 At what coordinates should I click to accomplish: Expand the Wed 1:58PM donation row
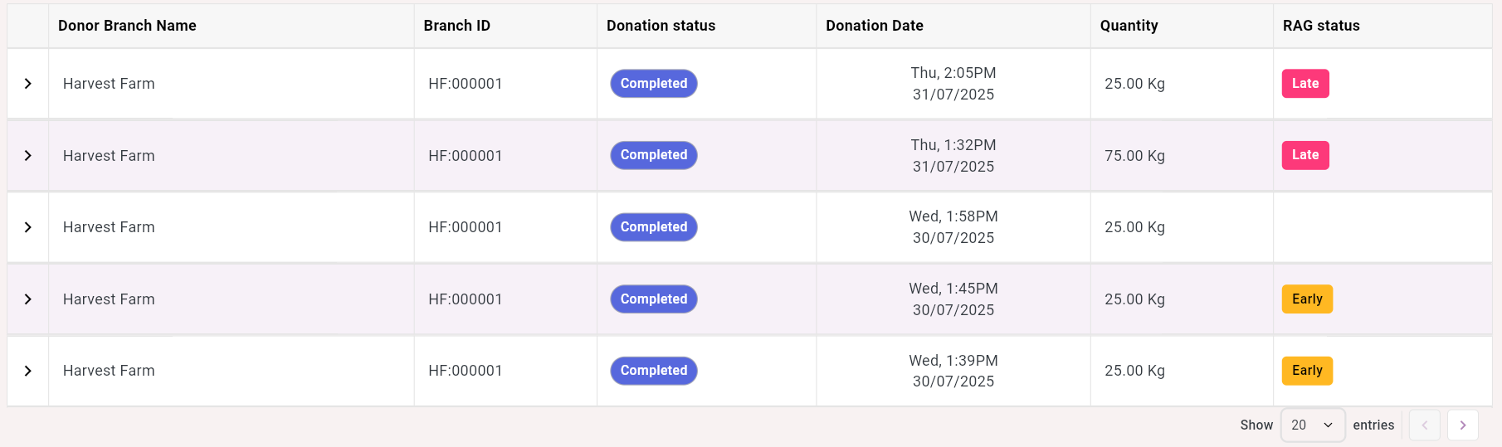click(x=28, y=227)
